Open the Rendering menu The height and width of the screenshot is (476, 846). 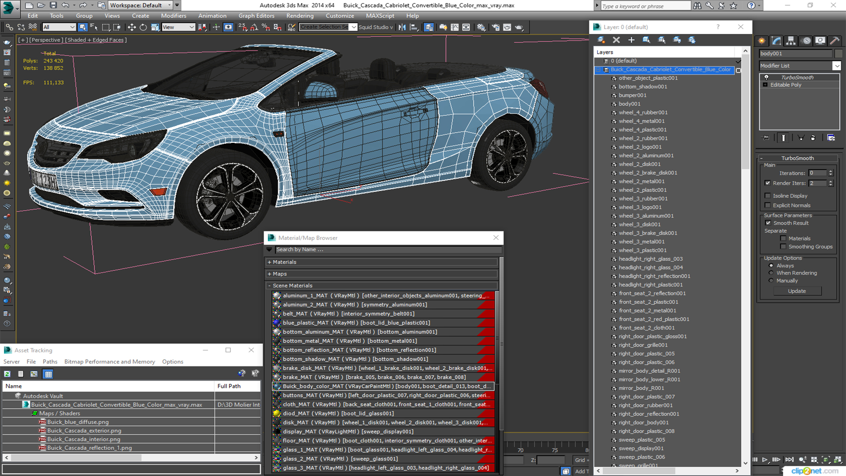(300, 16)
